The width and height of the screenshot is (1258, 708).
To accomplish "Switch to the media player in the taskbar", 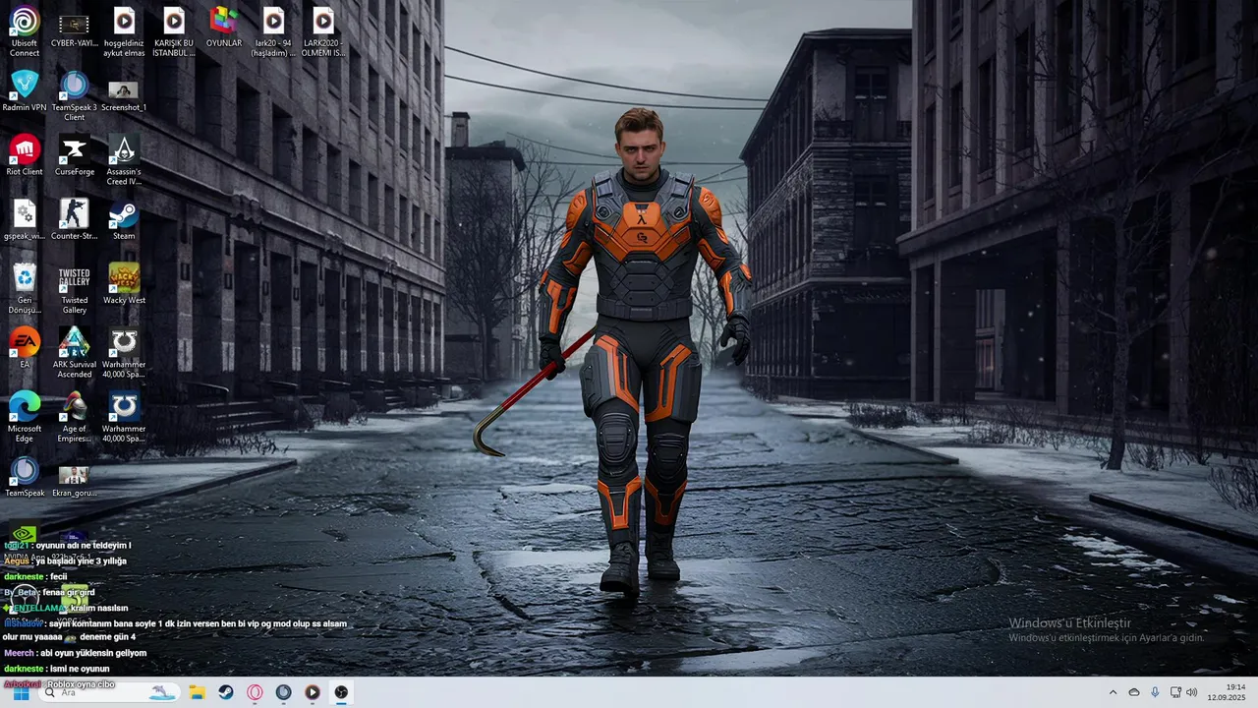I will click(x=312, y=692).
